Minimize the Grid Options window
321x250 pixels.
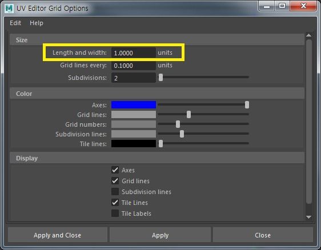click(x=267, y=6)
